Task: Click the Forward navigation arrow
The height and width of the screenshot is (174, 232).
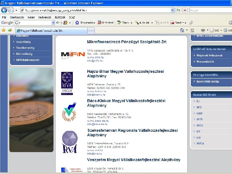Action: 11,10
